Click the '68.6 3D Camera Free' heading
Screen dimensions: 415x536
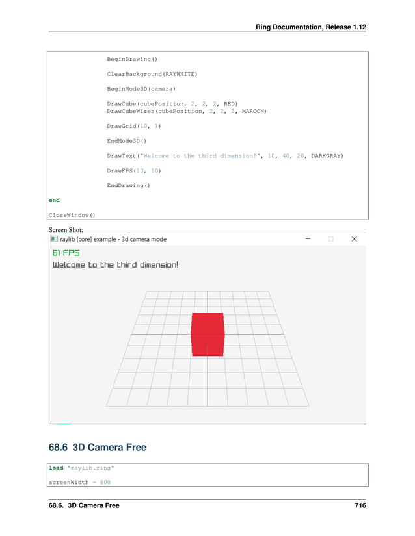98,447
